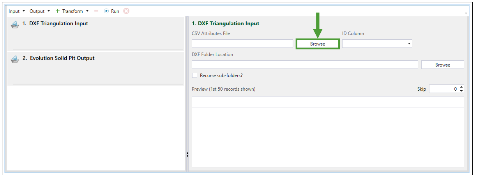Expand the Output menu
Image resolution: width=477 pixels, height=179 pixels.
point(40,11)
